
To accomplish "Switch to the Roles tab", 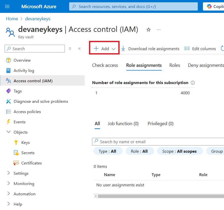I will (175, 65).
